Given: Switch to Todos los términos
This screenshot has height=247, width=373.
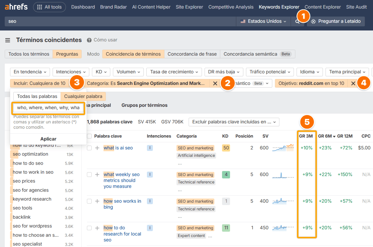Looking at the screenshot, I should click(29, 54).
